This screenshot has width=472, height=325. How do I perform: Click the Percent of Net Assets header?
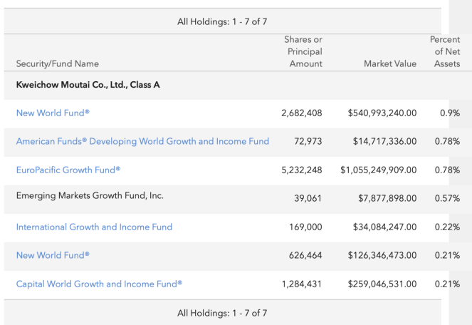click(446, 52)
